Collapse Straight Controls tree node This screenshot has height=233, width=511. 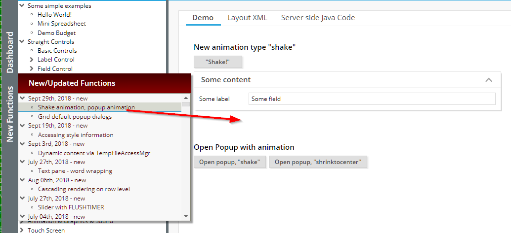(x=22, y=42)
